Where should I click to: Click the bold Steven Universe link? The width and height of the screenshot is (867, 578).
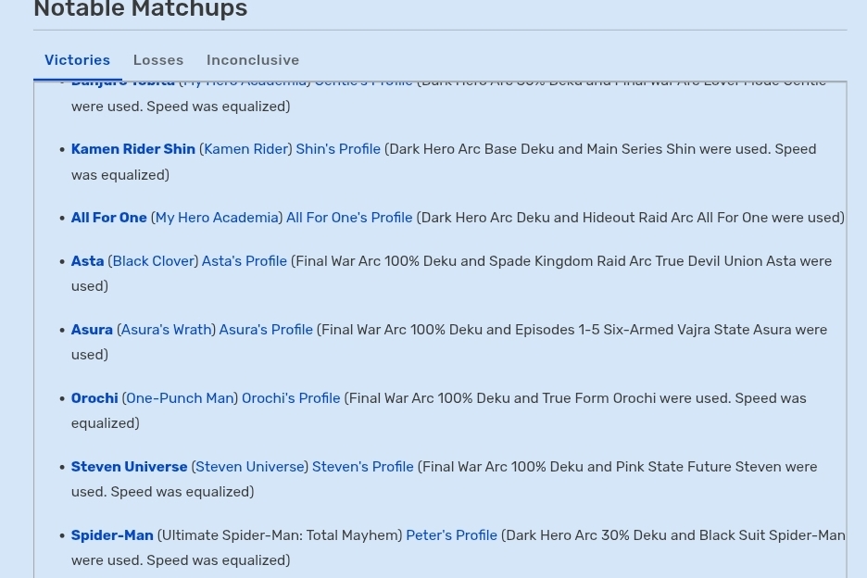pos(130,466)
